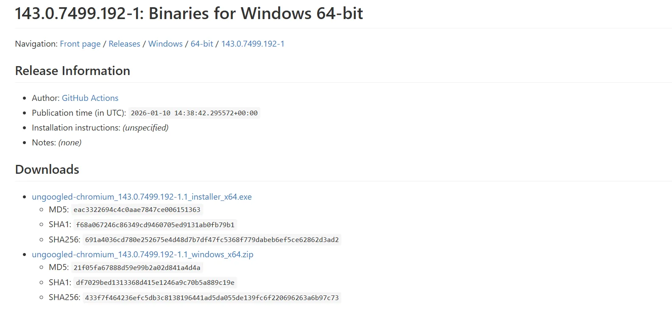Click the 143.0.7499.192-1 breadcrumb link
The width and height of the screenshot is (672, 320).
252,44
